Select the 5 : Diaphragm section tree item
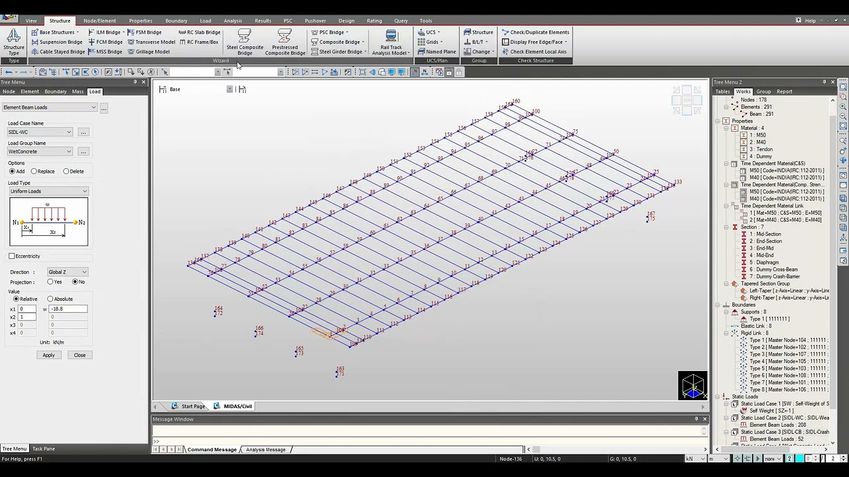Viewport: 849px width, 477px height. click(765, 262)
